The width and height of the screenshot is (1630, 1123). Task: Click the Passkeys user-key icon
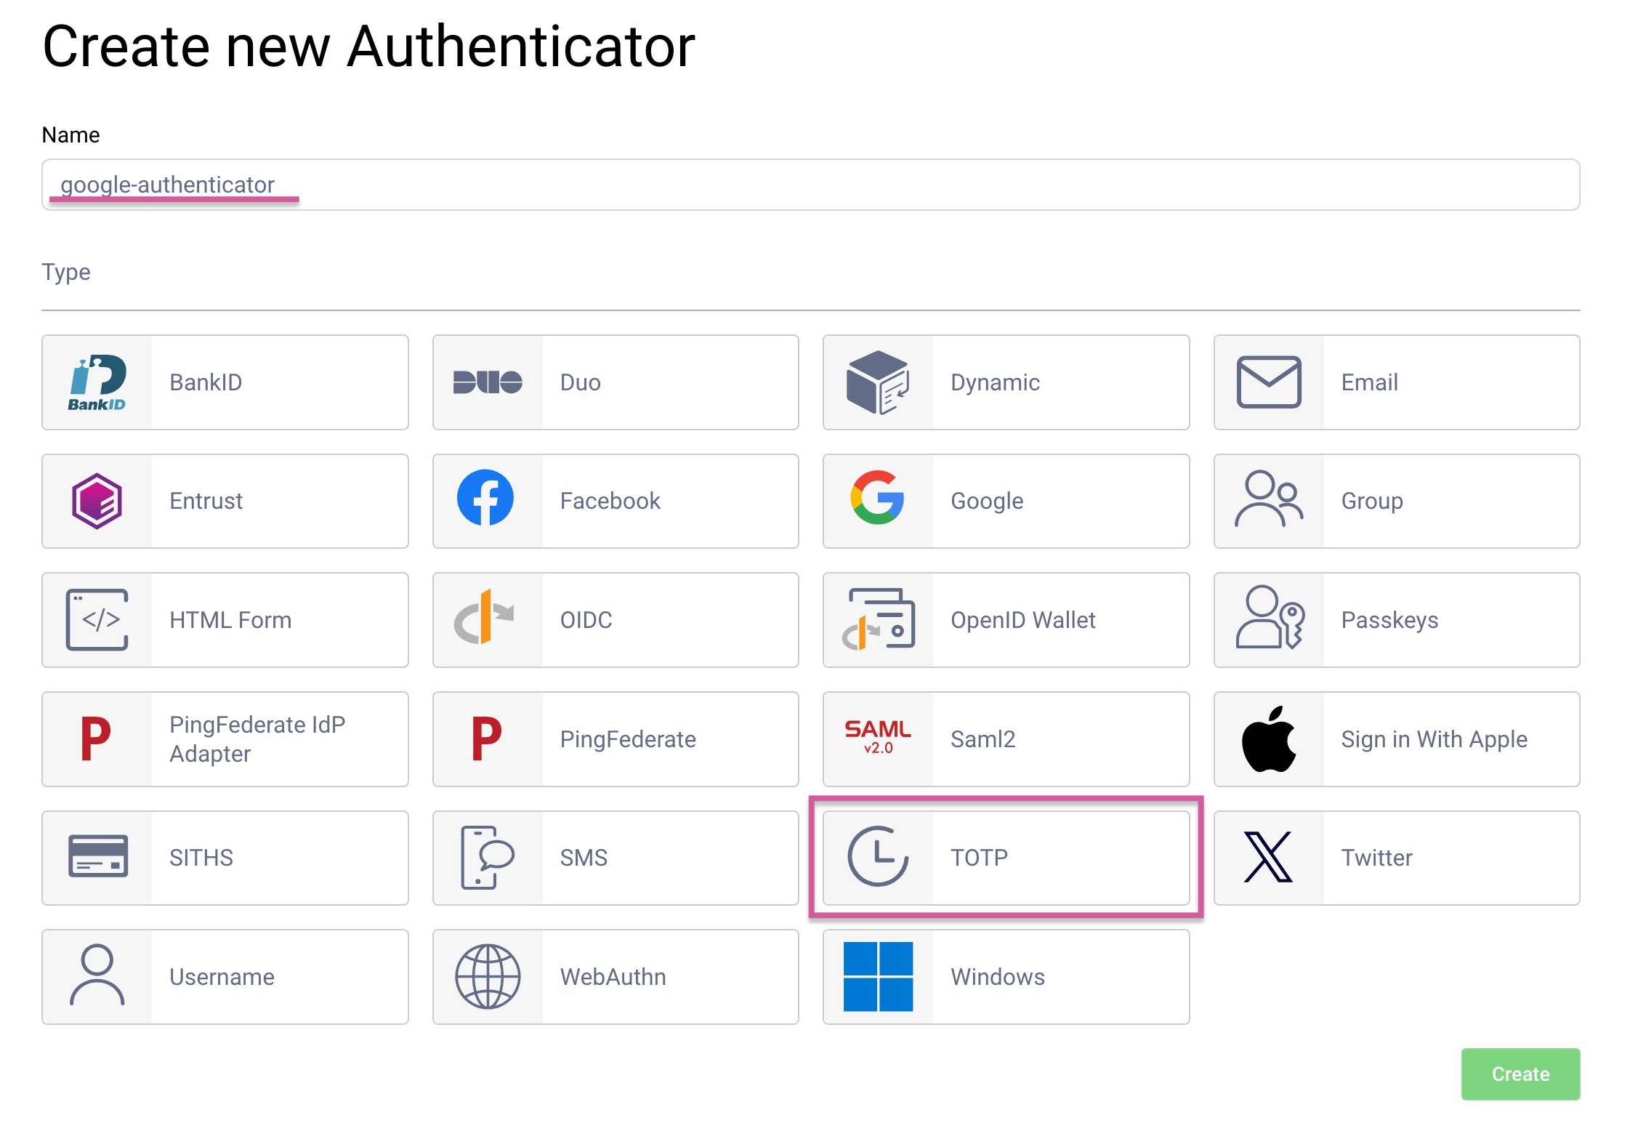pyautogui.click(x=1270, y=619)
